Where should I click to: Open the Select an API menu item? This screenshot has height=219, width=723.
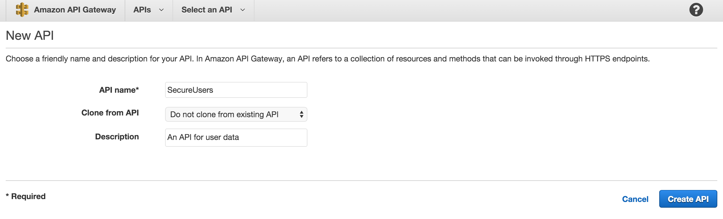coord(213,10)
